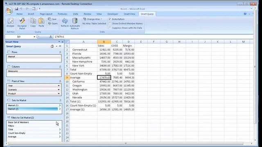Click the Rows section icon
Viewport: 262px width, 147px height.
pyautogui.click(x=9, y=52)
